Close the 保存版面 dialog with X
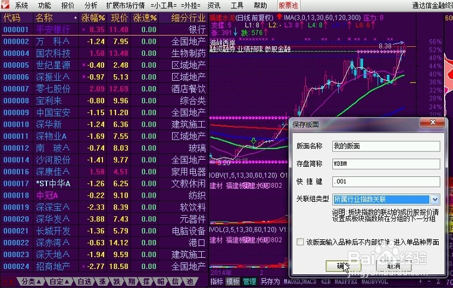The height and width of the screenshot is (288, 453). tap(433, 122)
